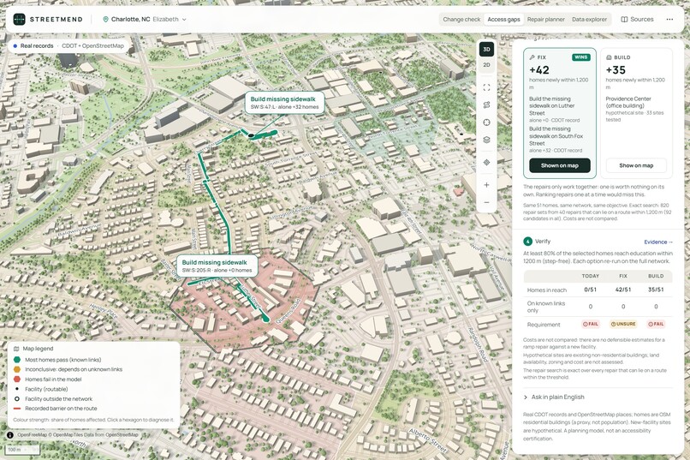Click the Requirement row label
The height and width of the screenshot is (460, 690).
[x=544, y=325]
